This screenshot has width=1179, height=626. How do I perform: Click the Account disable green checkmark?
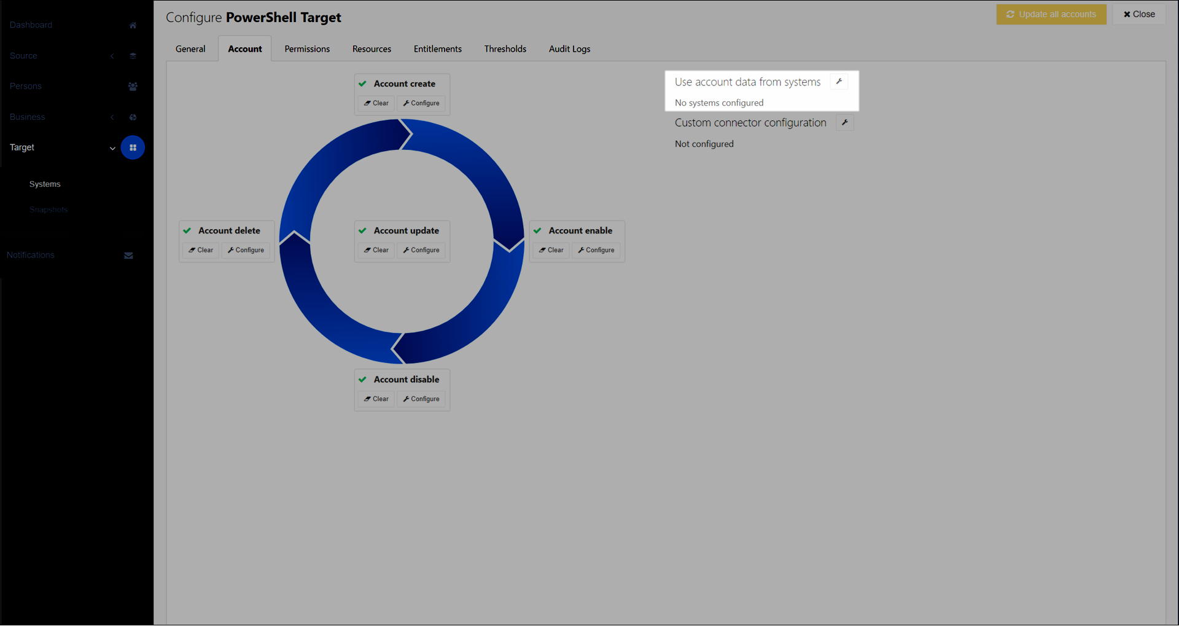point(362,380)
